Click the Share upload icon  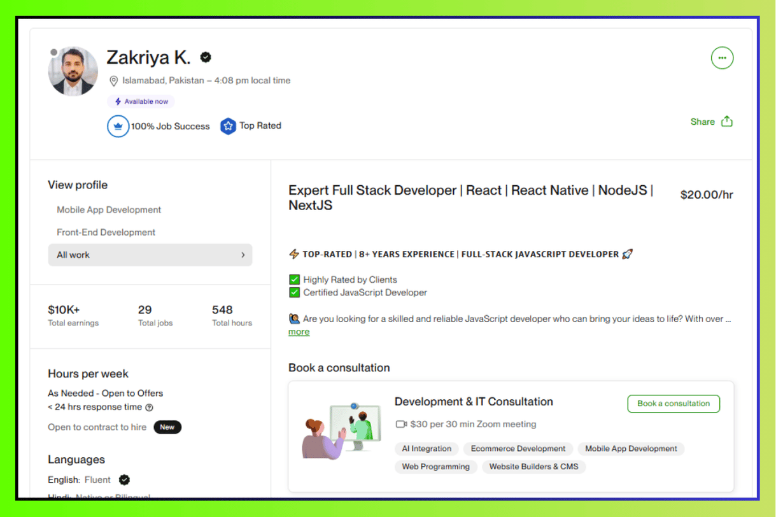727,122
